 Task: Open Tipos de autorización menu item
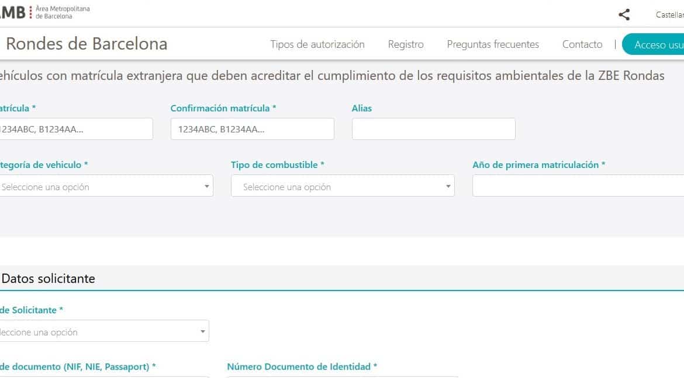[317, 44]
